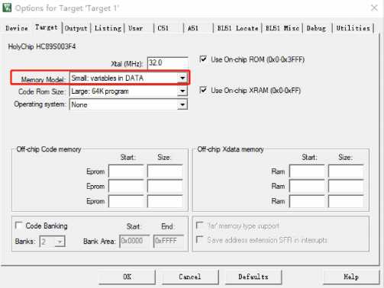The width and height of the screenshot is (384, 288).
Task: Click the Keil app icon in title bar
Action: point(7,8)
